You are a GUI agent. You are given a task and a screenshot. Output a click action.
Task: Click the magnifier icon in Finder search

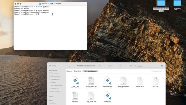click(x=135, y=66)
